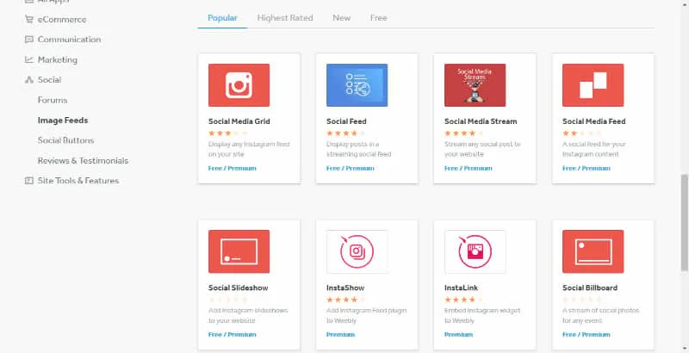689x353 pixels.
Task: Click the Marketing chart icon
Action: coord(29,59)
